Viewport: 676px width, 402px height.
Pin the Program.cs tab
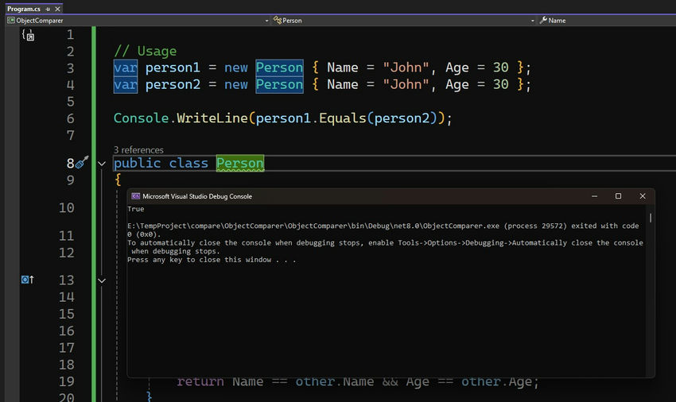pyautogui.click(x=48, y=9)
